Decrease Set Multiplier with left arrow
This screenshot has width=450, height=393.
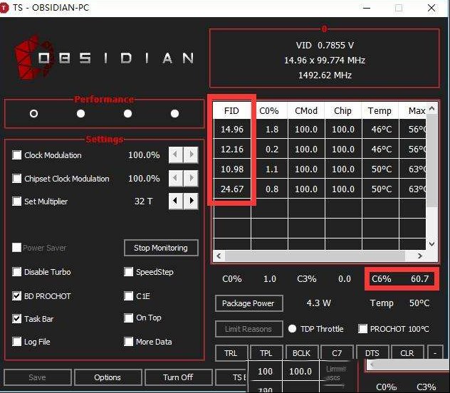click(x=176, y=201)
